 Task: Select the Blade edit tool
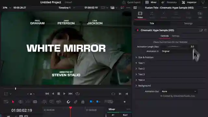pos(35,102)
